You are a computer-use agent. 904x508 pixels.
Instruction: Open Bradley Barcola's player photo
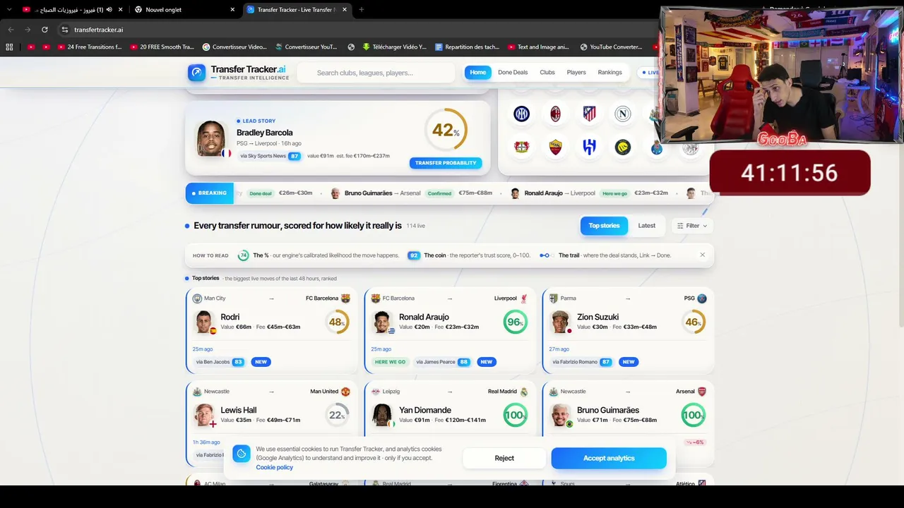pos(211,139)
